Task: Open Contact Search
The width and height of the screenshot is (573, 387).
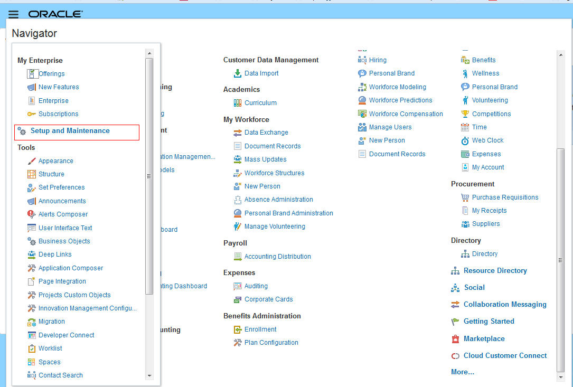Action: tap(60, 375)
